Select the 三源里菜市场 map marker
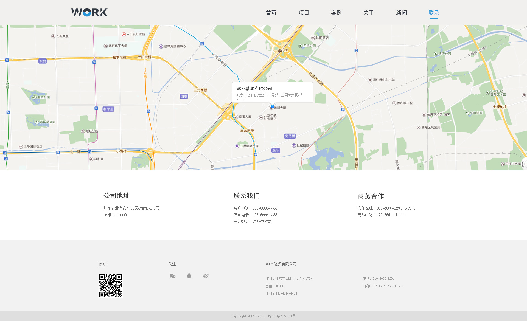Screen dimensions: 527x321 pyautogui.click(x=237, y=146)
